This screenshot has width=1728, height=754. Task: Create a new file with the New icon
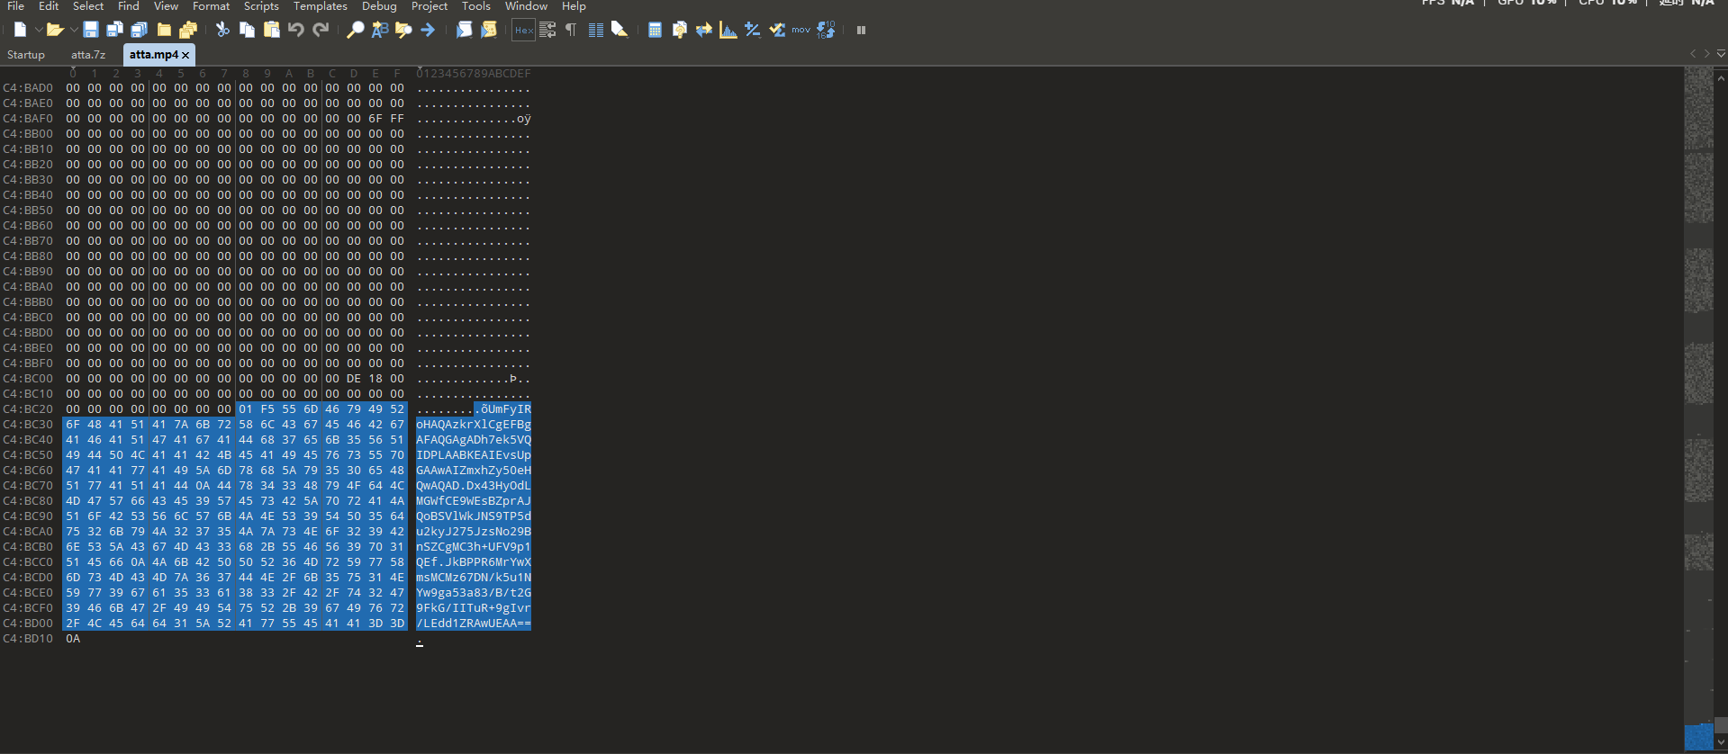(x=20, y=30)
